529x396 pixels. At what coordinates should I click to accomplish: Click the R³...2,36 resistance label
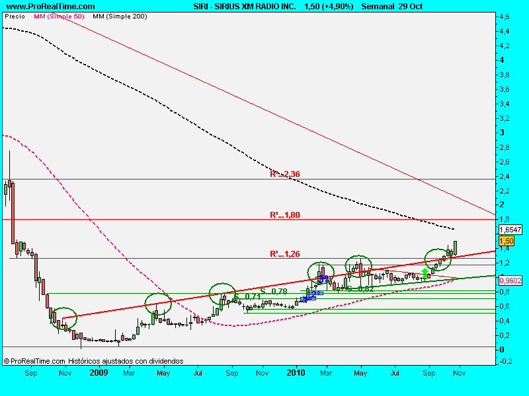[285, 174]
